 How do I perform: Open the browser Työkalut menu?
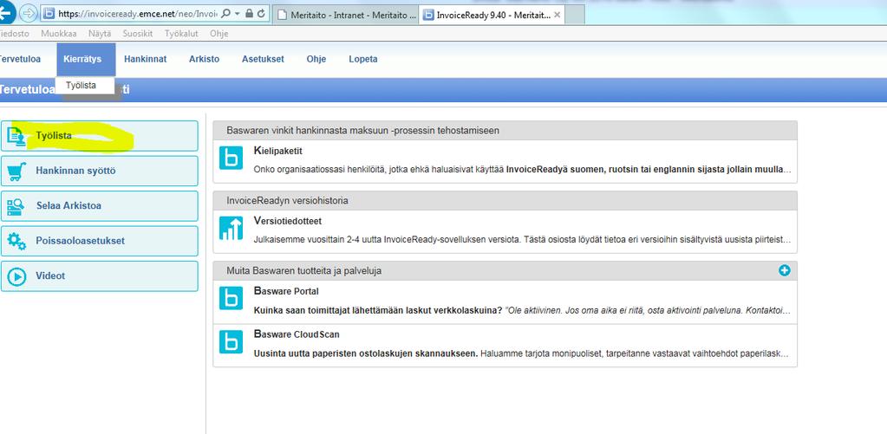click(x=181, y=34)
